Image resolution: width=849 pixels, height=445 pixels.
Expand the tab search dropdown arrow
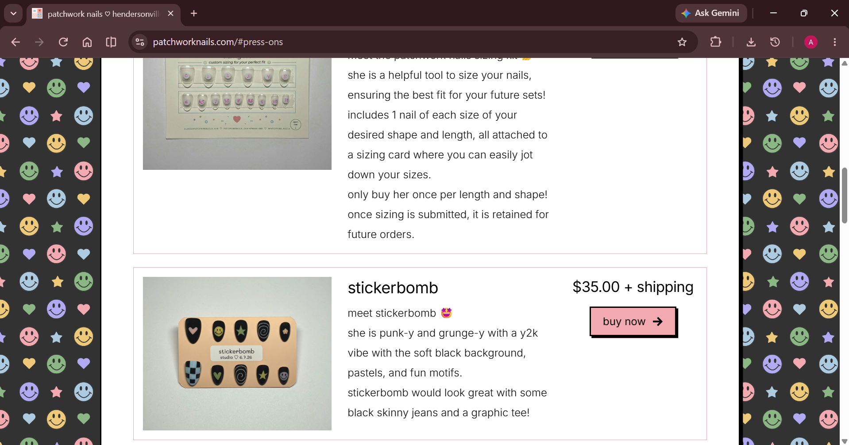[x=13, y=13]
